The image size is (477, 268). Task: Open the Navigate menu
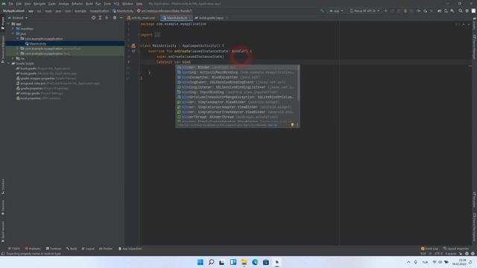[40, 4]
